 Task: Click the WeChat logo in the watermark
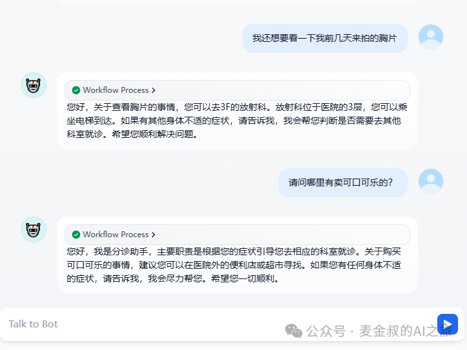click(x=293, y=331)
